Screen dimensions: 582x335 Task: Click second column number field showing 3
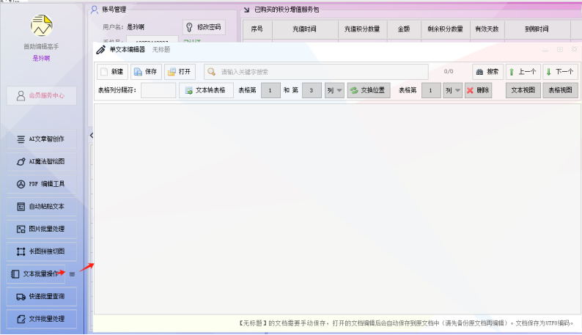pyautogui.click(x=312, y=90)
